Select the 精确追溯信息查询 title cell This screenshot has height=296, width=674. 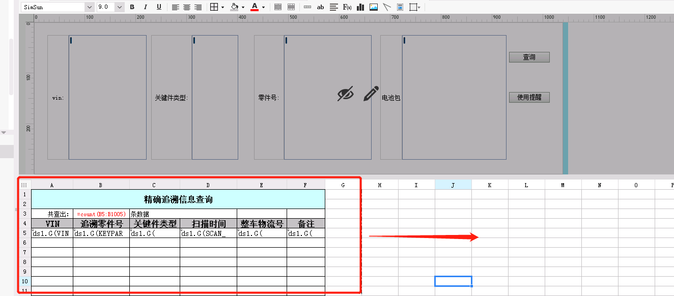178,199
